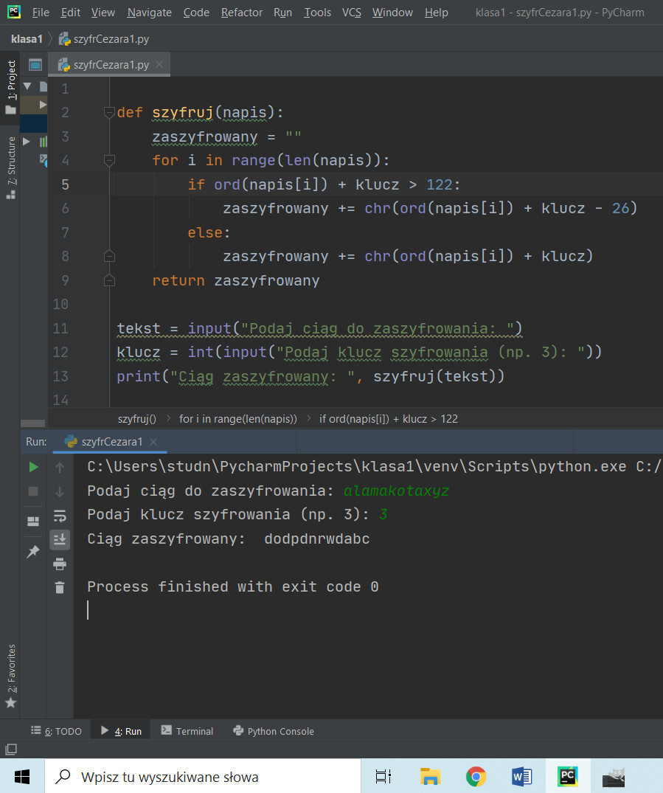
Task: Click klasa1 in the navigation breadcrumb
Action: [27, 39]
